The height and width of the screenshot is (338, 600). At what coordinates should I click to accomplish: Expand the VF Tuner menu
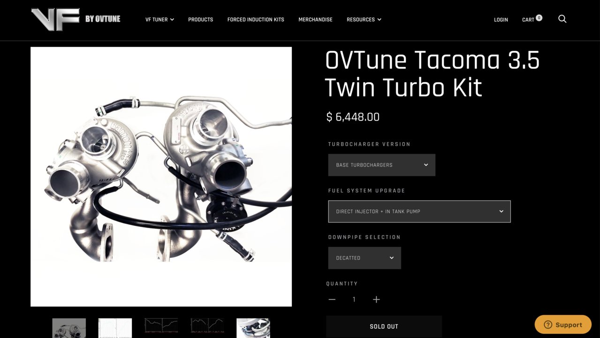point(159,20)
